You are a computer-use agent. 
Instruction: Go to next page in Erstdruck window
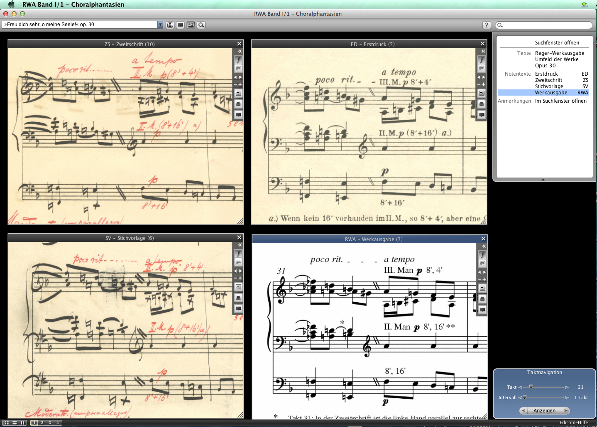coord(484,77)
